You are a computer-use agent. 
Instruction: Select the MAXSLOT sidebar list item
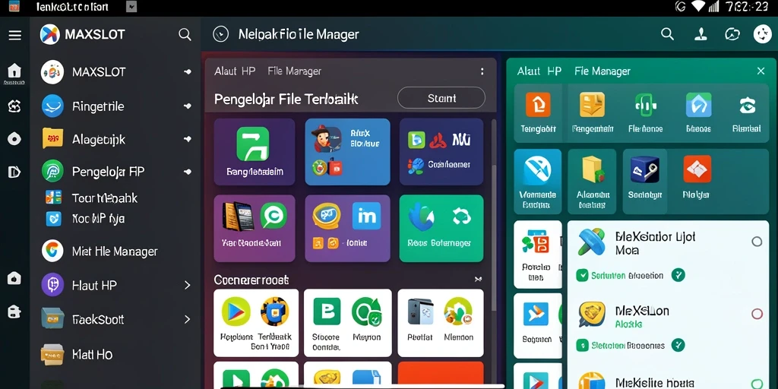click(x=116, y=72)
